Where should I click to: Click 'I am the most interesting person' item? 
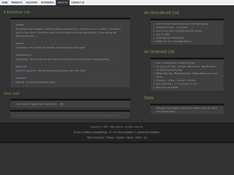pyautogui.click(x=182, y=24)
